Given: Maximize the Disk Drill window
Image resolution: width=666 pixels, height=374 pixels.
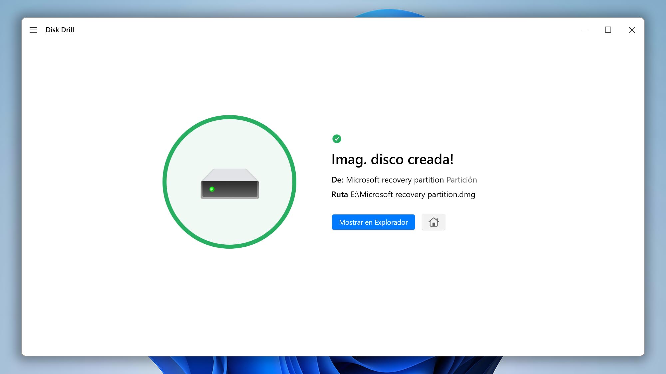Looking at the screenshot, I should [x=608, y=30].
